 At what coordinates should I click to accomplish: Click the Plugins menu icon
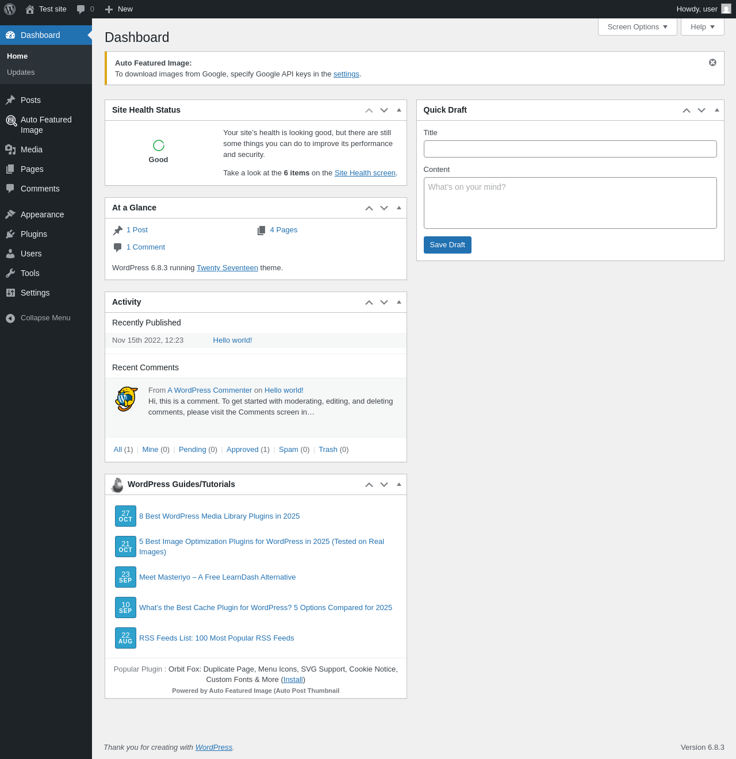[x=10, y=234]
